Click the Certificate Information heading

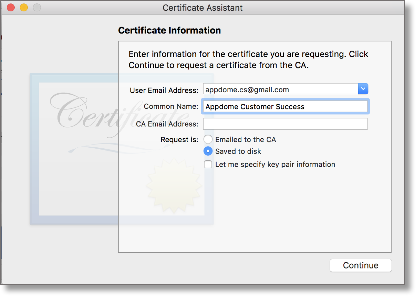pos(169,30)
